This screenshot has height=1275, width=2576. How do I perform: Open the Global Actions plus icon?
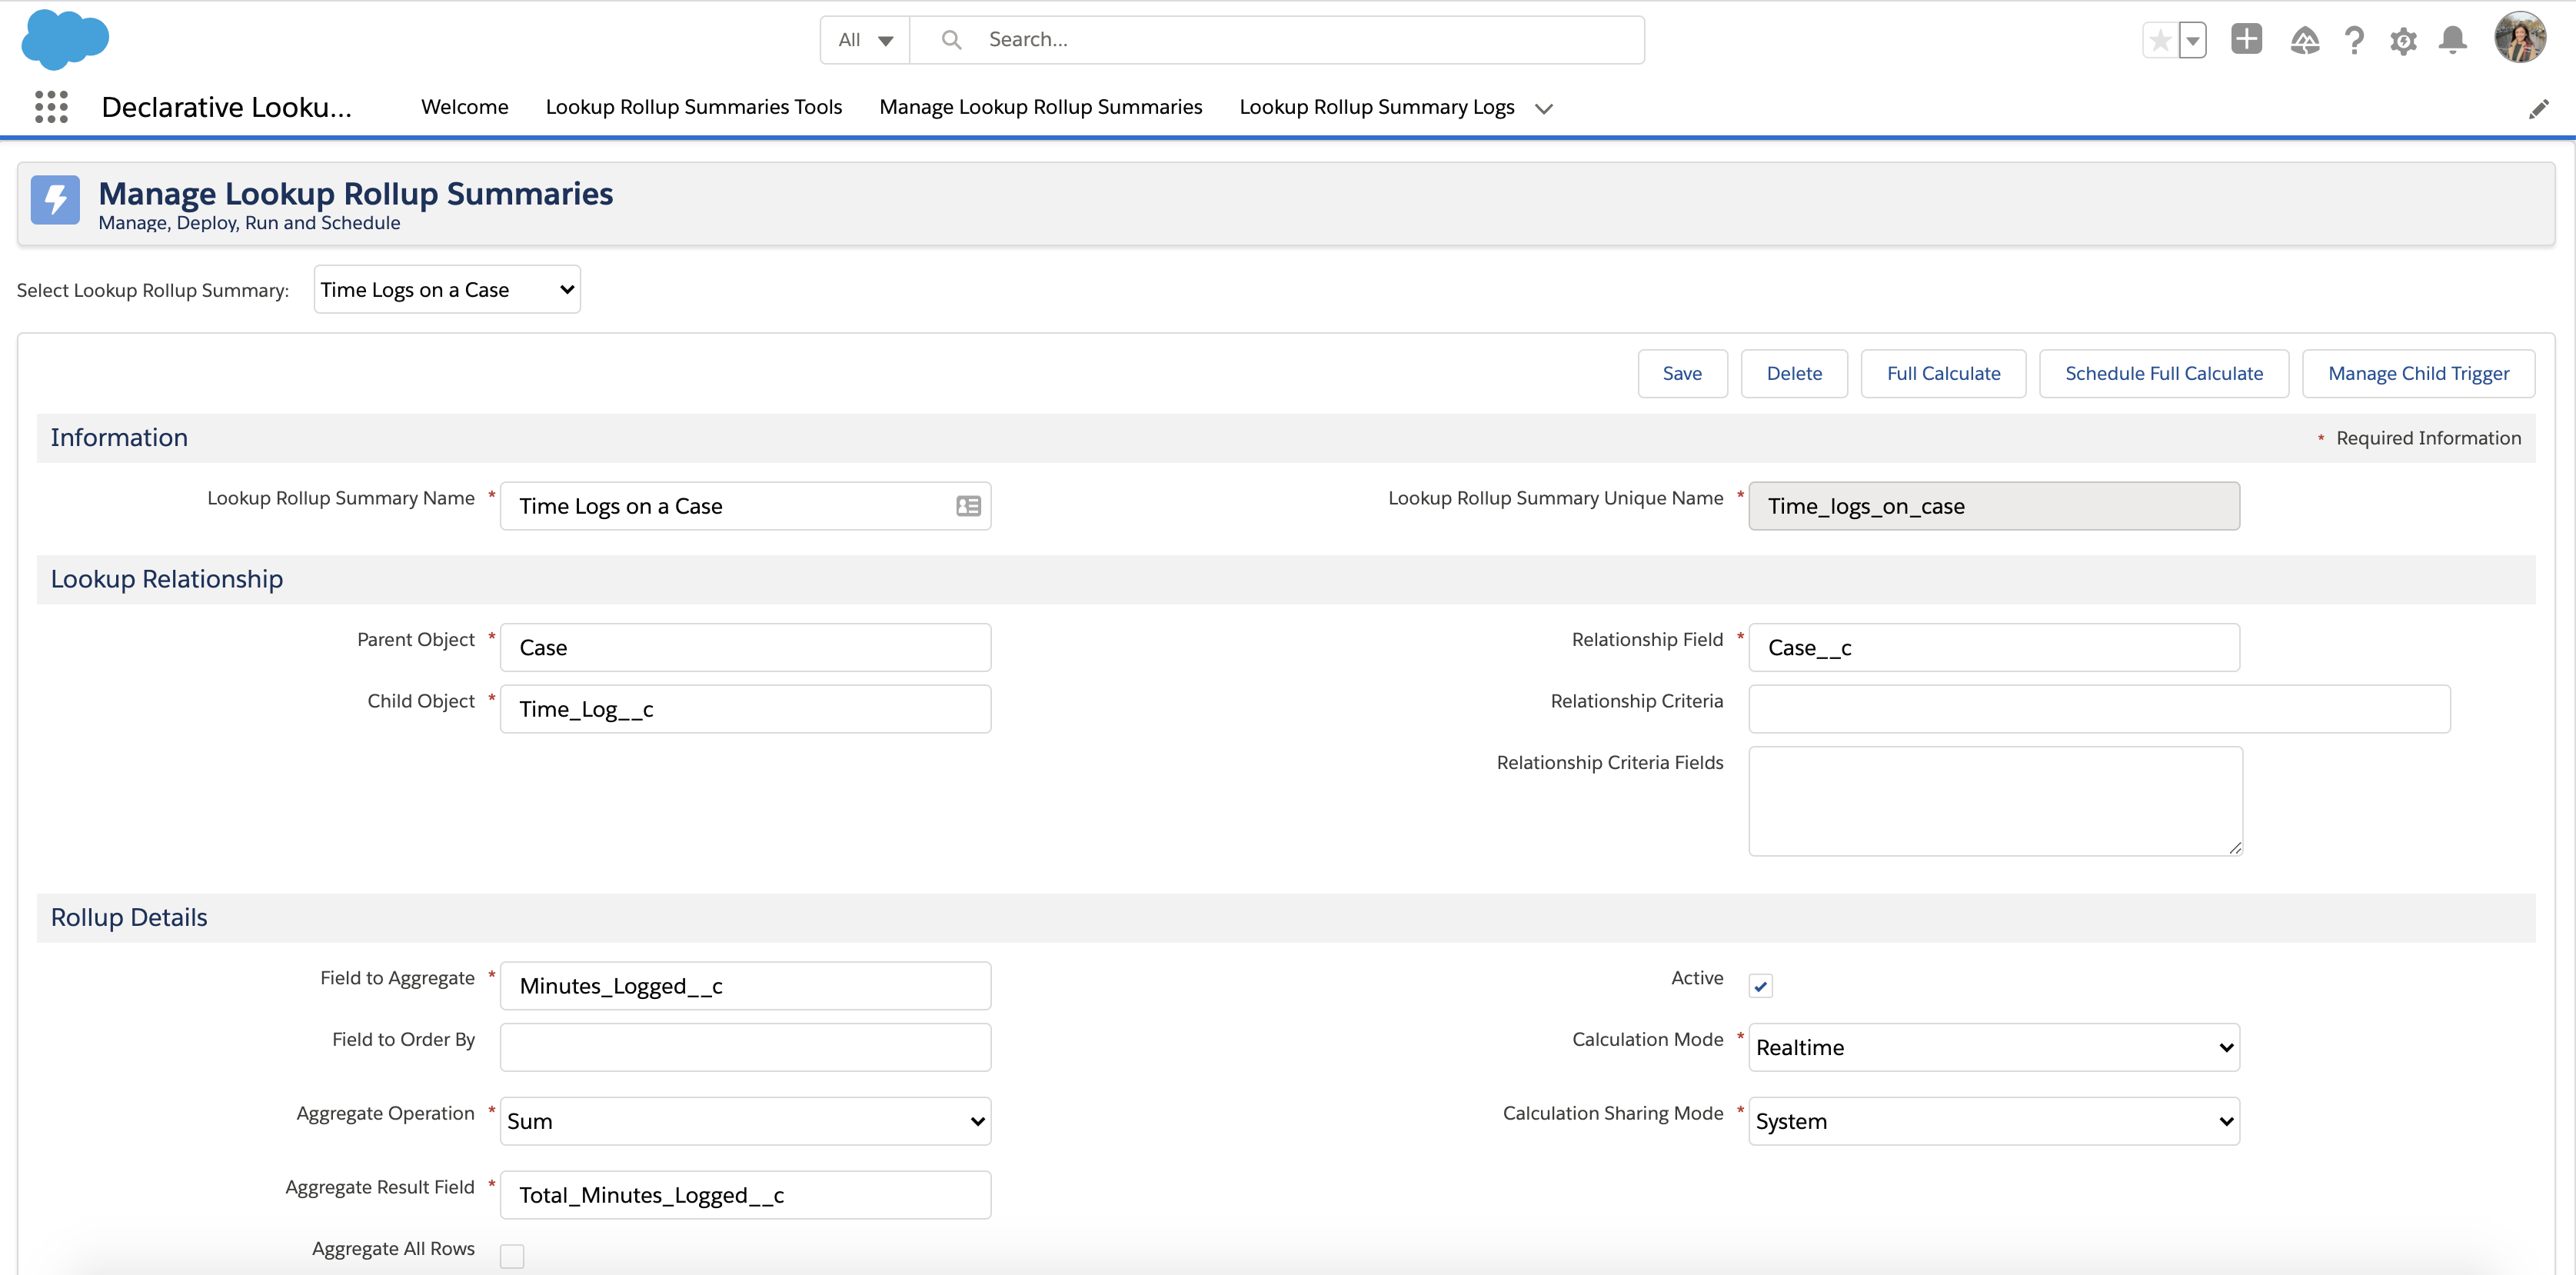[x=2246, y=40]
